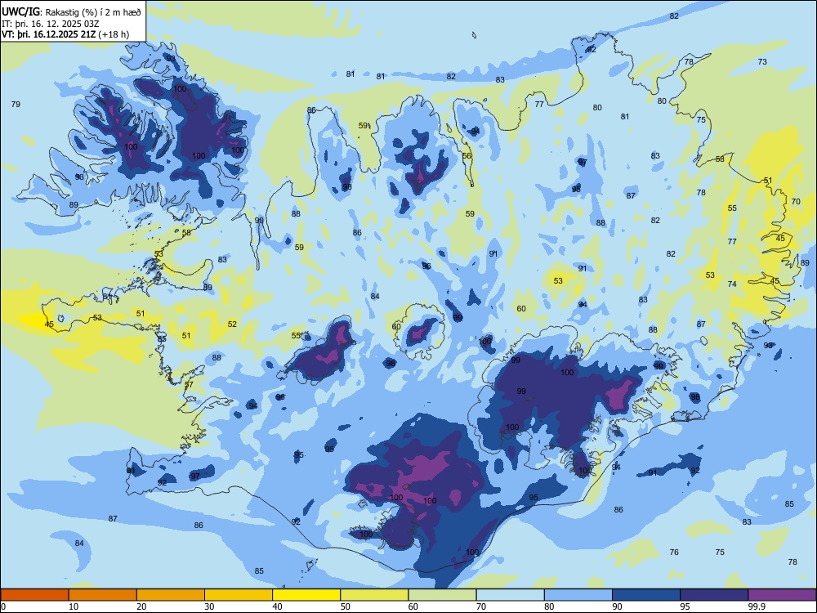Click the '40' legend tick label
Image resolution: width=817 pixels, height=613 pixels.
click(278, 606)
